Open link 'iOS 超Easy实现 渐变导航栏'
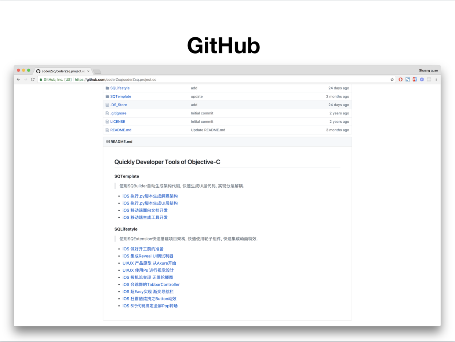This screenshot has width=455, height=342. [x=148, y=291]
